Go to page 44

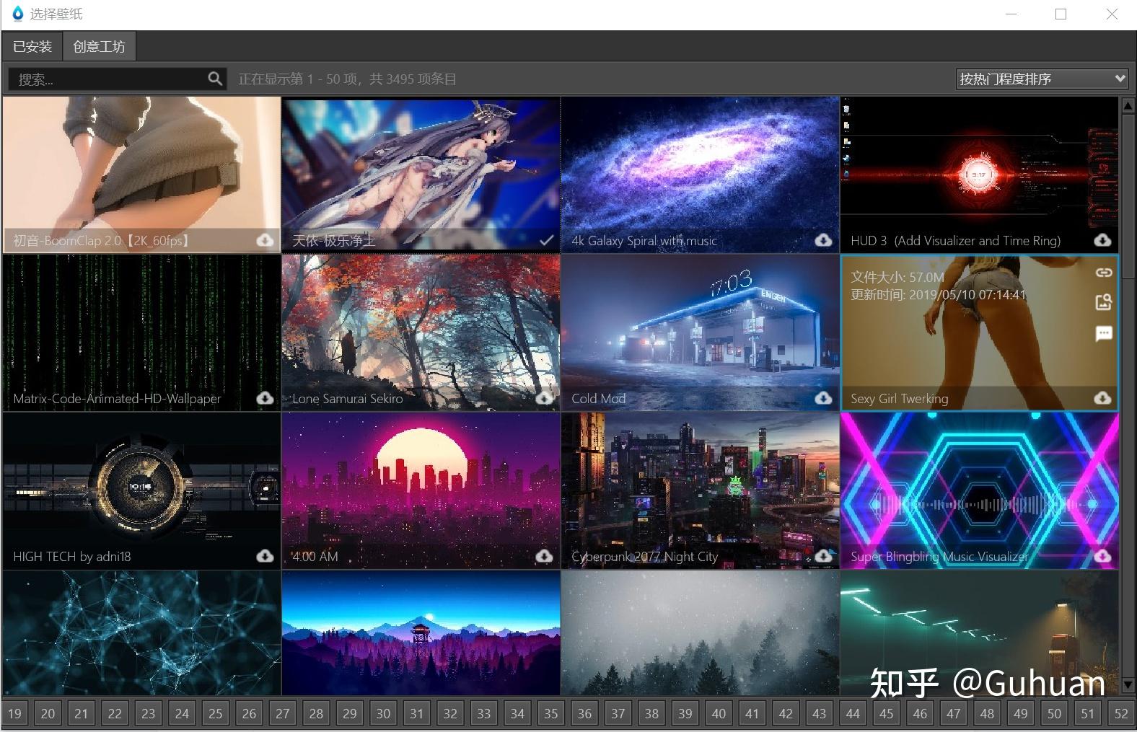pyautogui.click(x=853, y=713)
